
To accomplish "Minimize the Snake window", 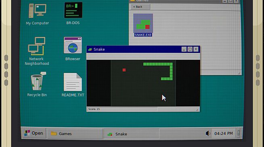I will pos(184,49).
